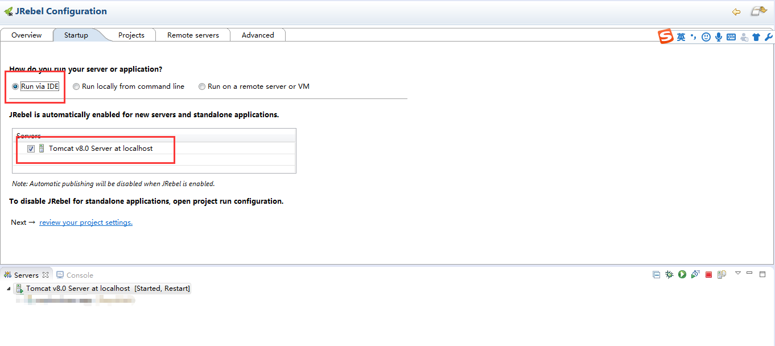Collapse all servers in the Servers view
Image resolution: width=775 pixels, height=346 pixels.
click(x=656, y=274)
